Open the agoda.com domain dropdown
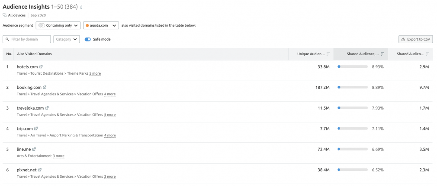 pos(101,25)
